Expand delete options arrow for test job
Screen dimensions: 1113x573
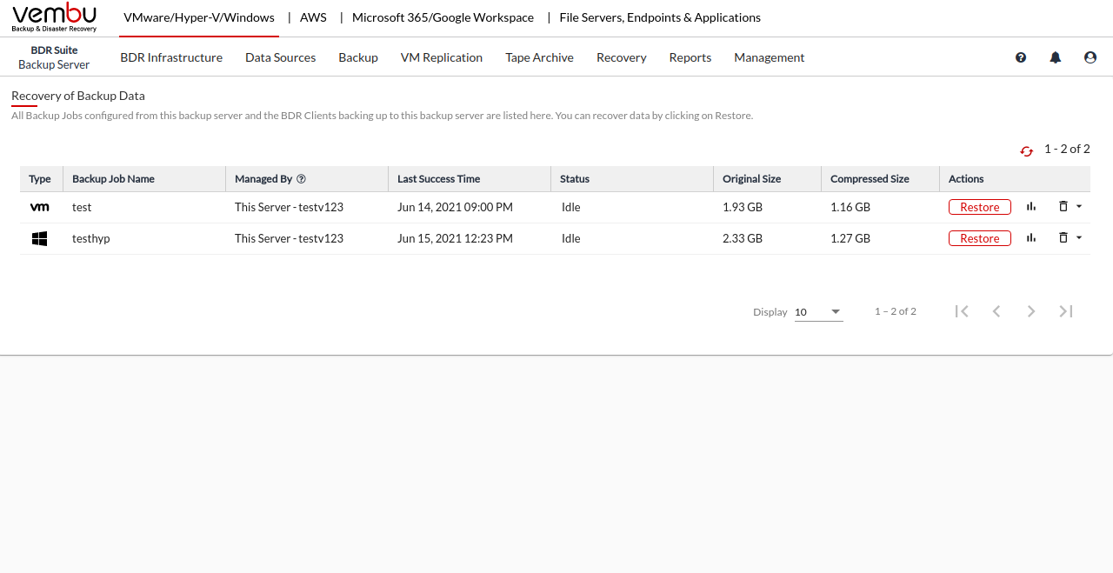[1079, 207]
